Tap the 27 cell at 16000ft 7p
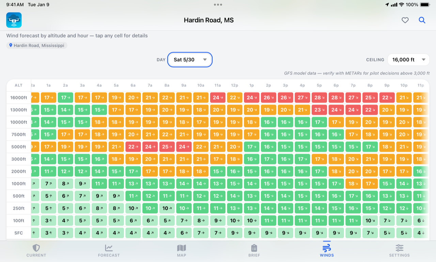 click(x=353, y=98)
